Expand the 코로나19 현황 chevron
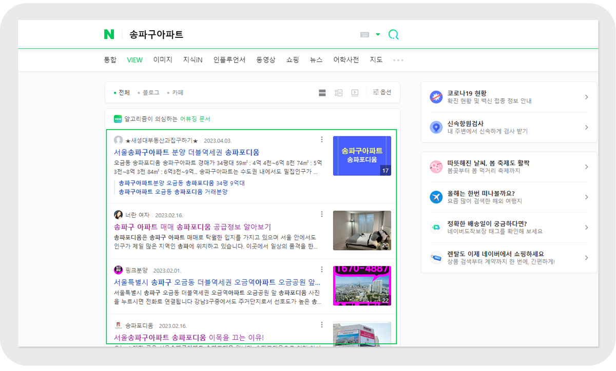 (586, 97)
